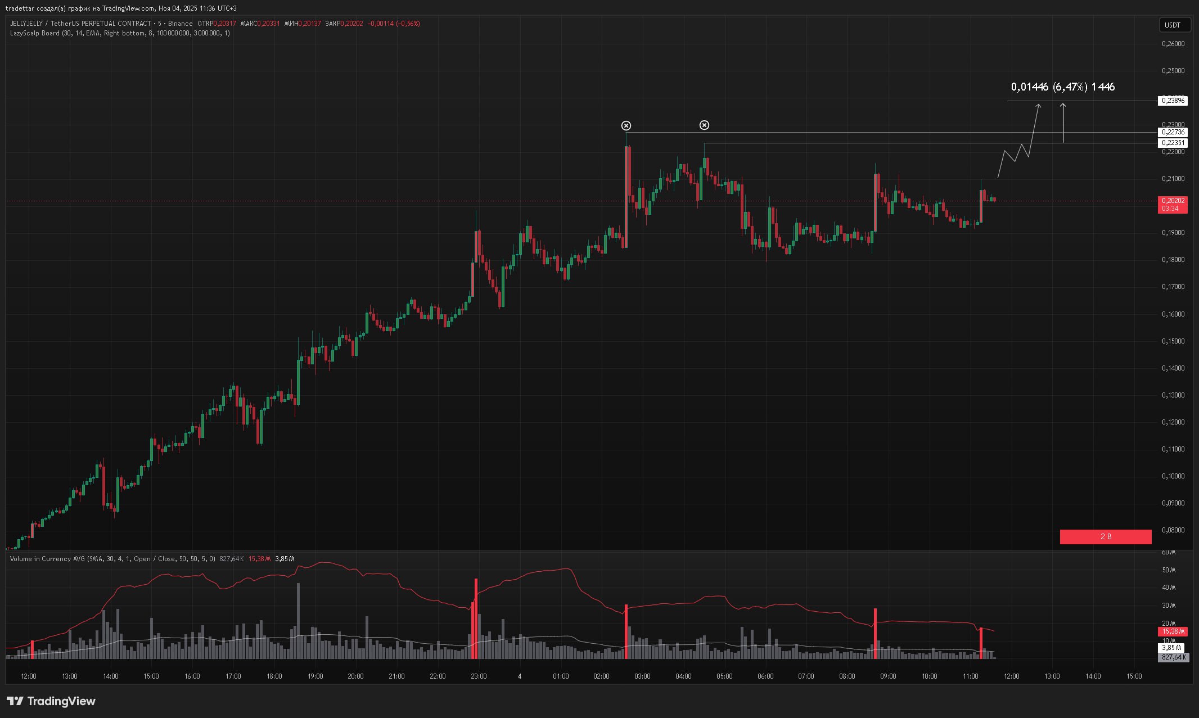Click the white 3,85M volume label

coord(1173,648)
